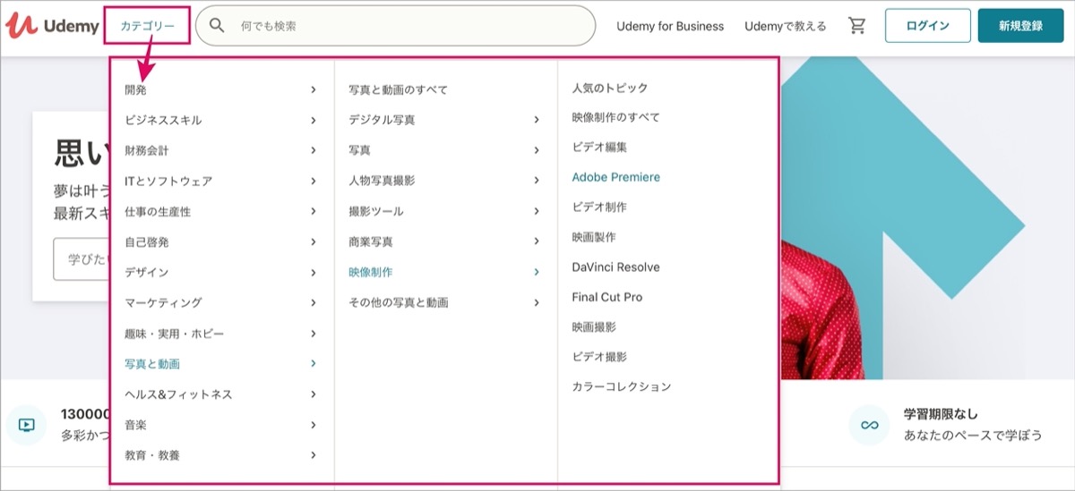Expand chevron next to ヘルス&フィットネス
The height and width of the screenshot is (491, 1075).
tap(314, 394)
